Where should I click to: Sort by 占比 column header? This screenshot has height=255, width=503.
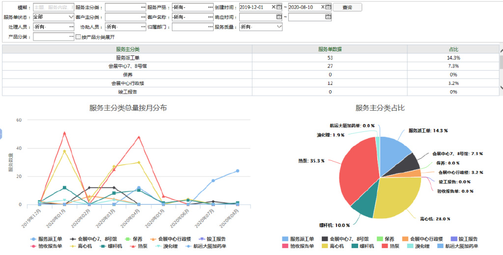(453, 49)
